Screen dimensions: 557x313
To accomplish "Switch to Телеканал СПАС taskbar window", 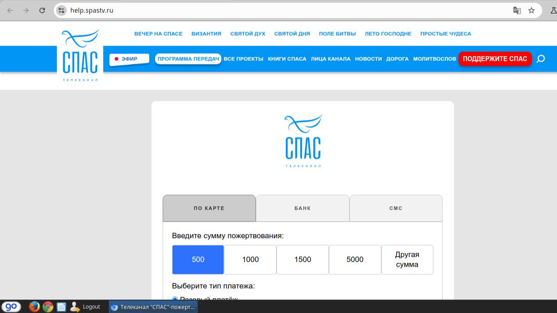I will [153, 307].
